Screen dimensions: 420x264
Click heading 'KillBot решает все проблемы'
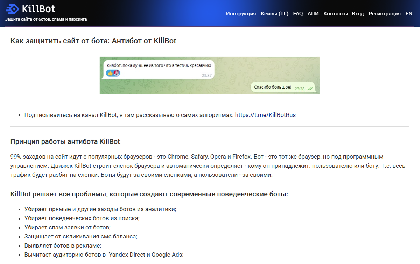click(x=149, y=194)
